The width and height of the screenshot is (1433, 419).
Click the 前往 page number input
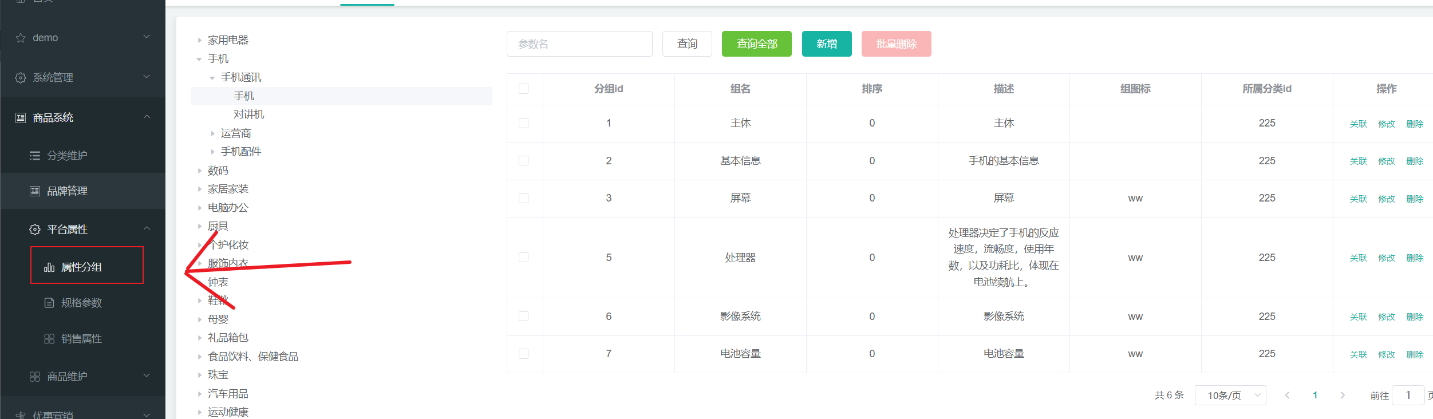pyautogui.click(x=1408, y=395)
